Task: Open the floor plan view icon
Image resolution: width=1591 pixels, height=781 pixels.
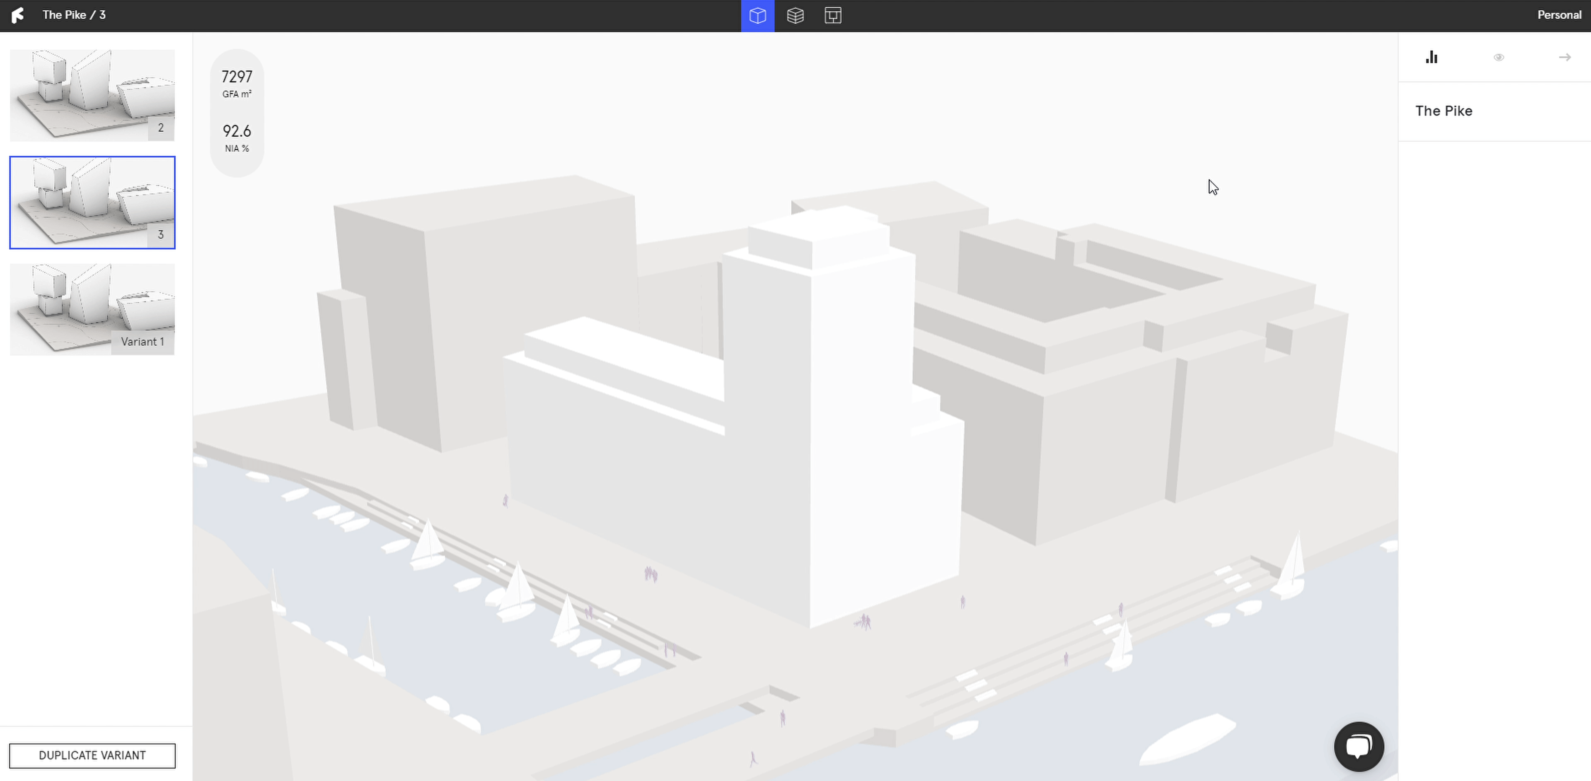Action: click(832, 15)
